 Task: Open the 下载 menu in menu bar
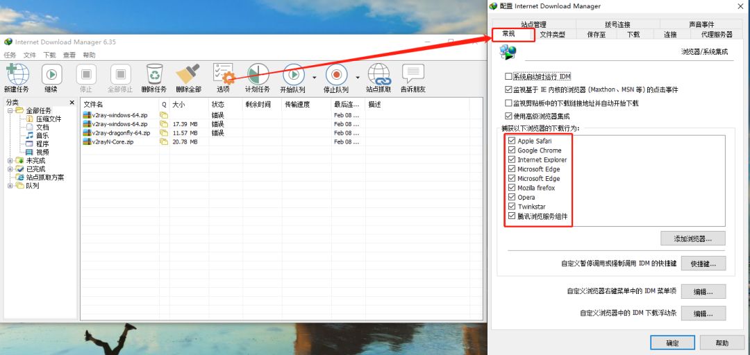pyautogui.click(x=49, y=55)
